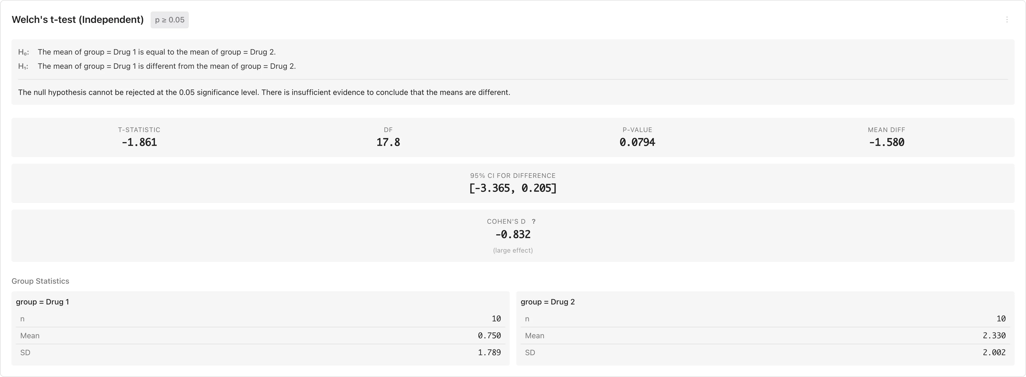Click the p ≥ 0.05 badge
Viewport: 1026px width, 377px height.
coord(169,20)
